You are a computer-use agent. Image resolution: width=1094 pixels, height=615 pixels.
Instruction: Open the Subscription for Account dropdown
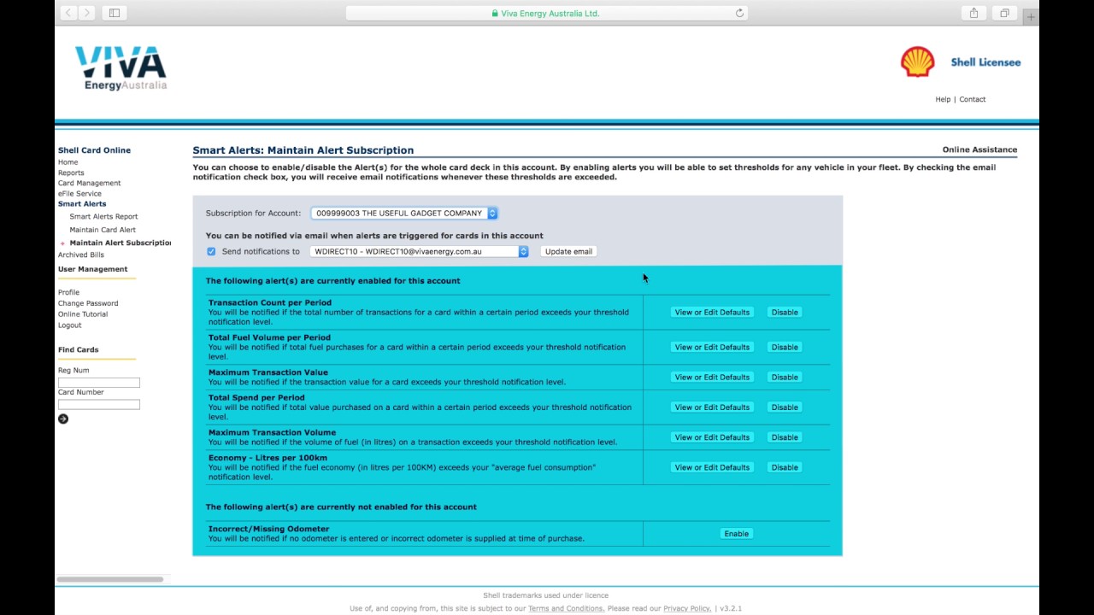pyautogui.click(x=404, y=213)
